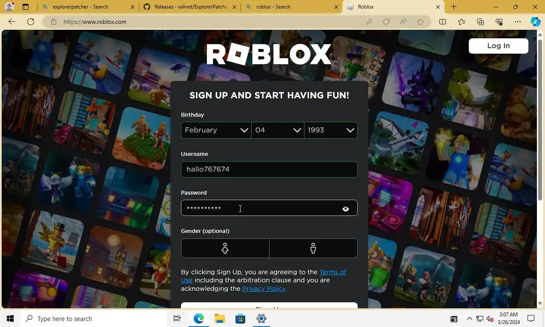Open Microsoft Store from the taskbar
Viewport: 545px width, 327px height.
pos(240,318)
